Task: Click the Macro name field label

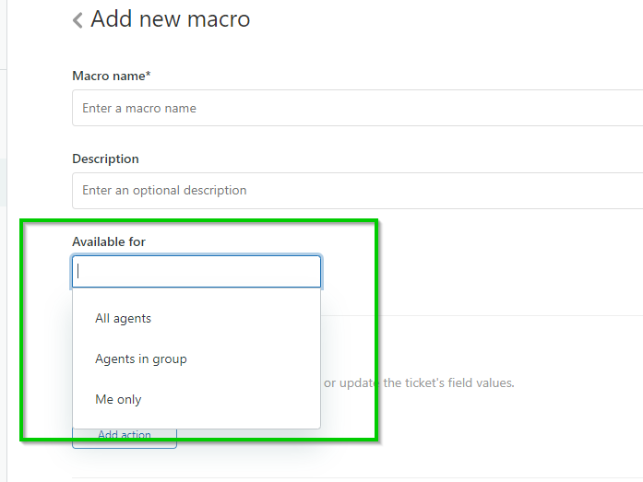Action: (112, 76)
